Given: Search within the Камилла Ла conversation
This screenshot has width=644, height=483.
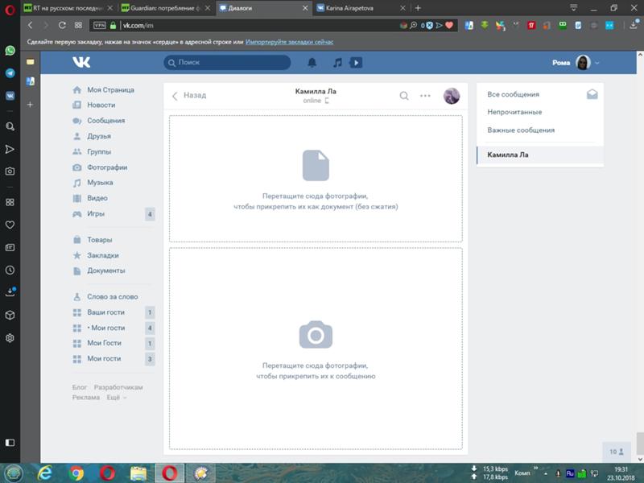Looking at the screenshot, I should point(404,96).
